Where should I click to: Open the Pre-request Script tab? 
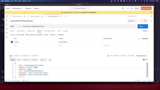point(49,31)
